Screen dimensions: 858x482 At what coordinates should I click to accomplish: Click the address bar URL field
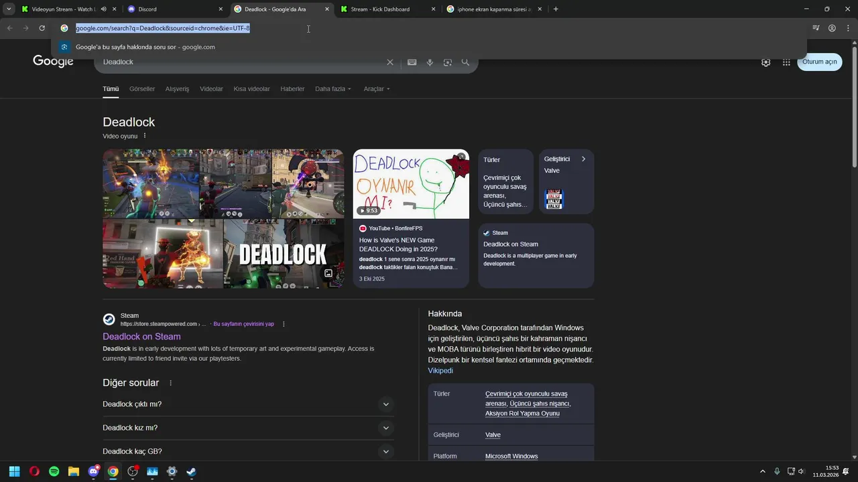pos(429,28)
